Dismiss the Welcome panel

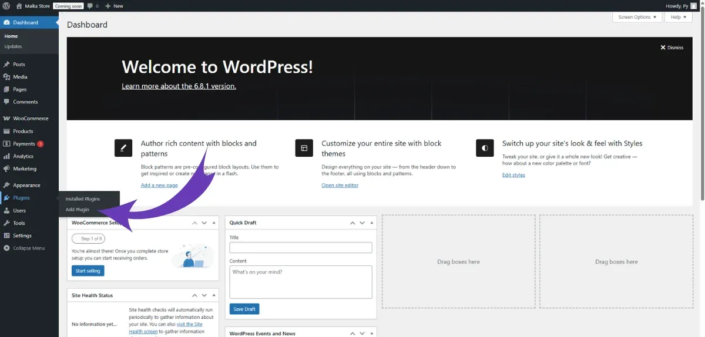(672, 48)
